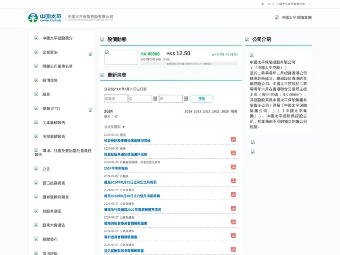Click the stock chart thumbnail image
The width and height of the screenshot is (340, 255).
click(x=121, y=57)
